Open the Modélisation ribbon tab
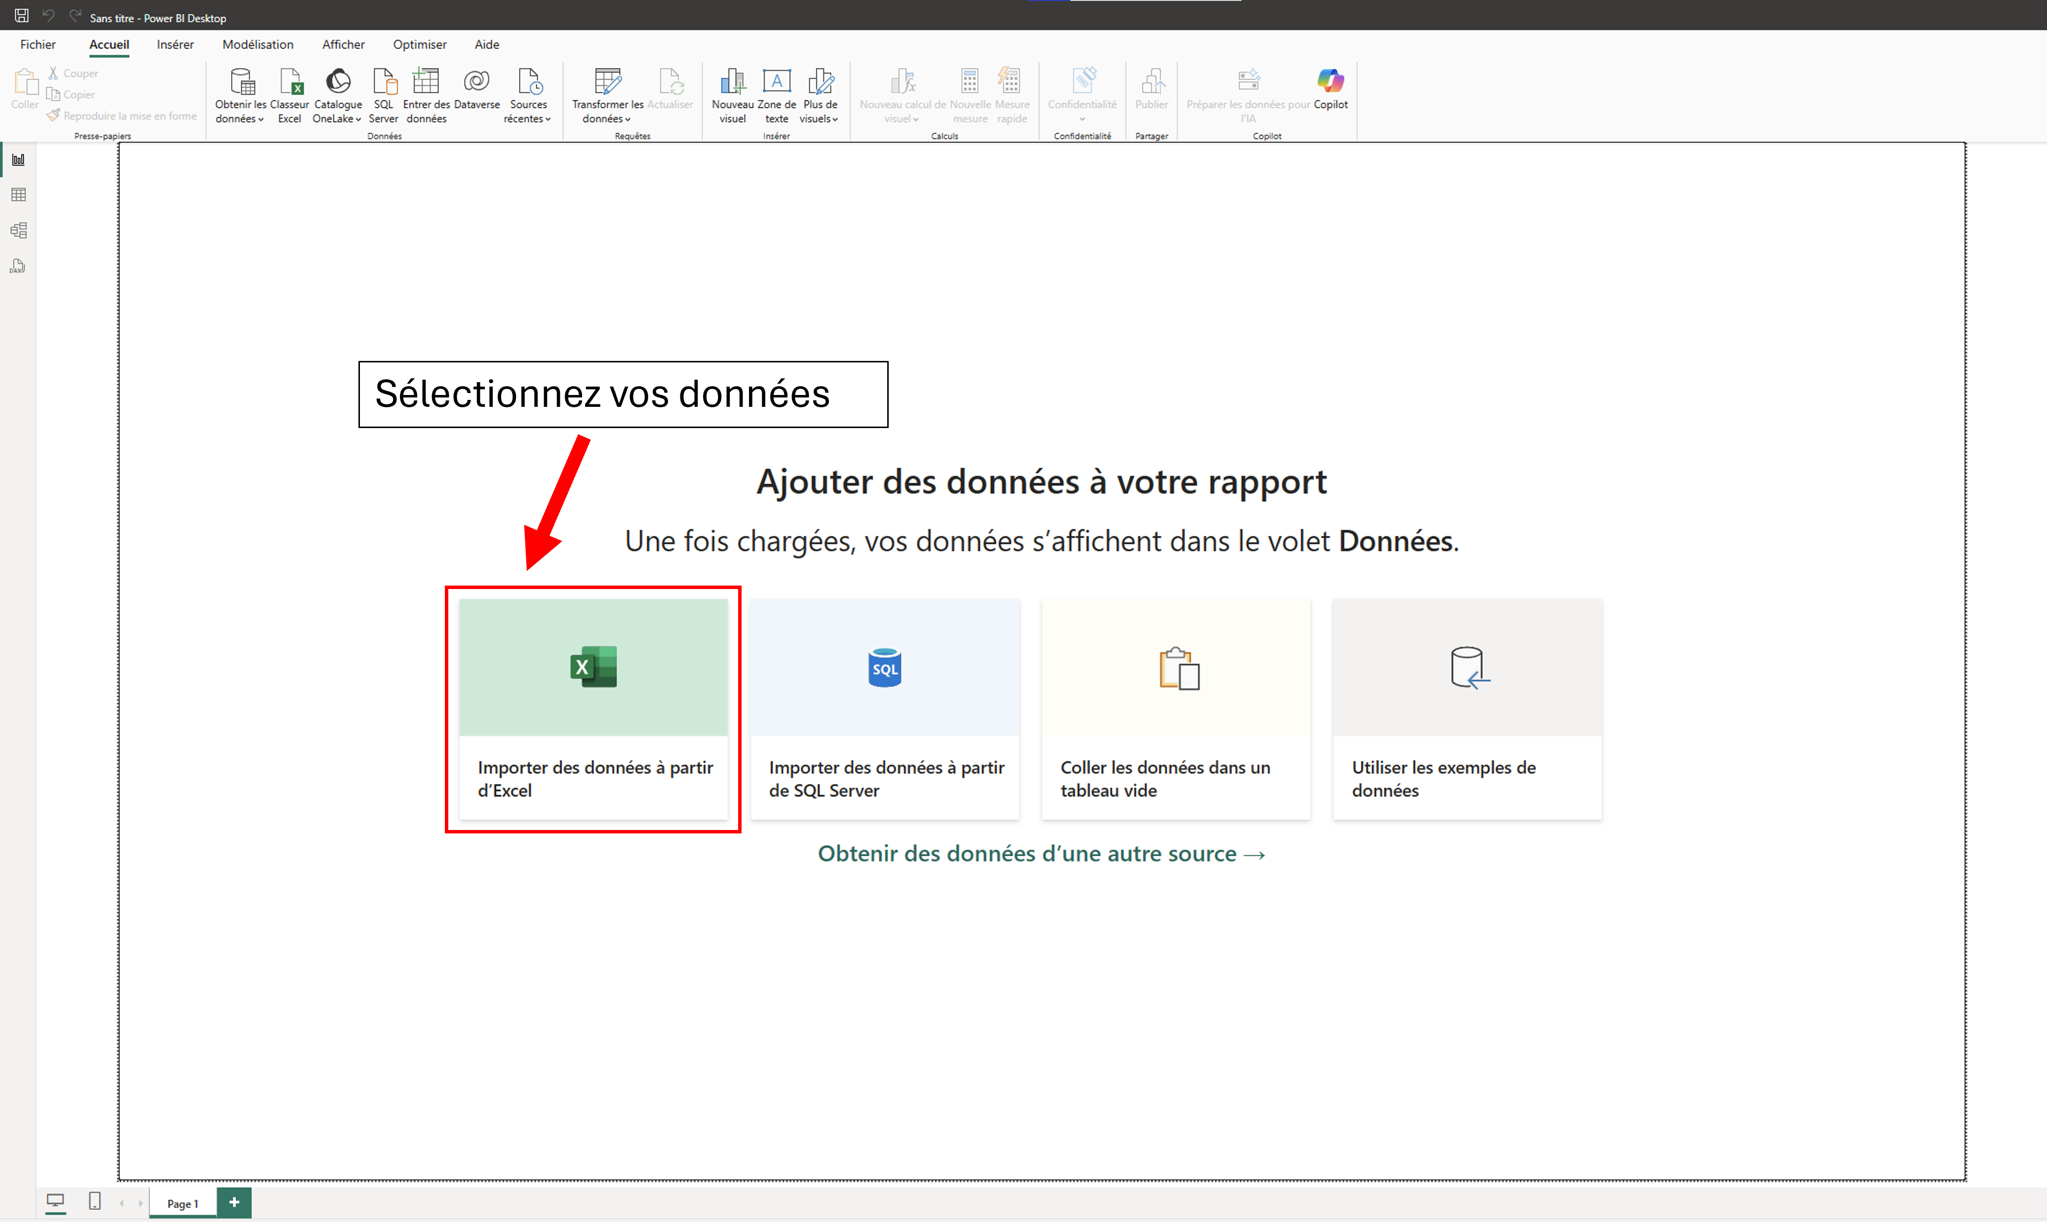Image resolution: width=2047 pixels, height=1222 pixels. [258, 44]
